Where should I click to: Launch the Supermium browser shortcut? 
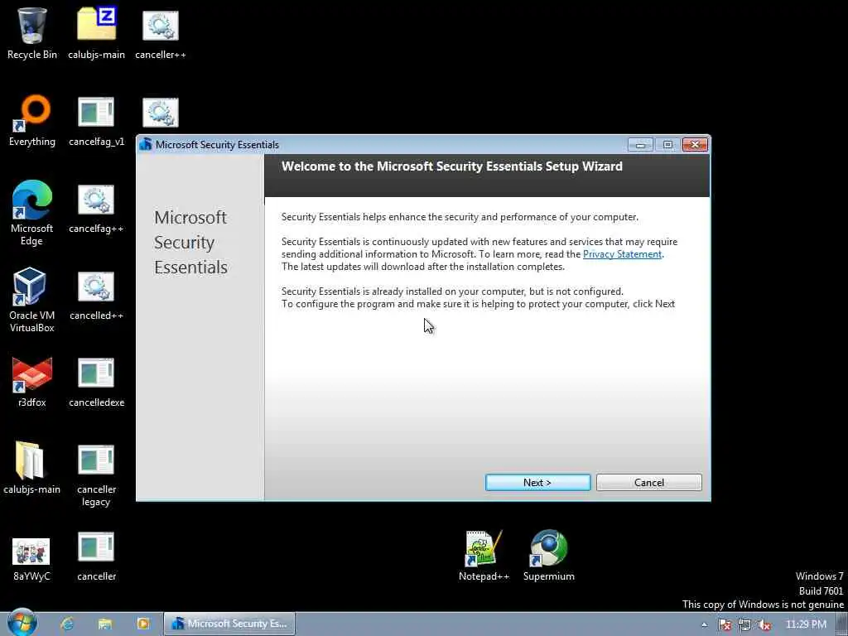[548, 556]
